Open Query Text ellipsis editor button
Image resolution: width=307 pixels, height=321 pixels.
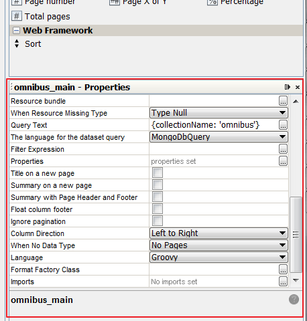(x=283, y=125)
